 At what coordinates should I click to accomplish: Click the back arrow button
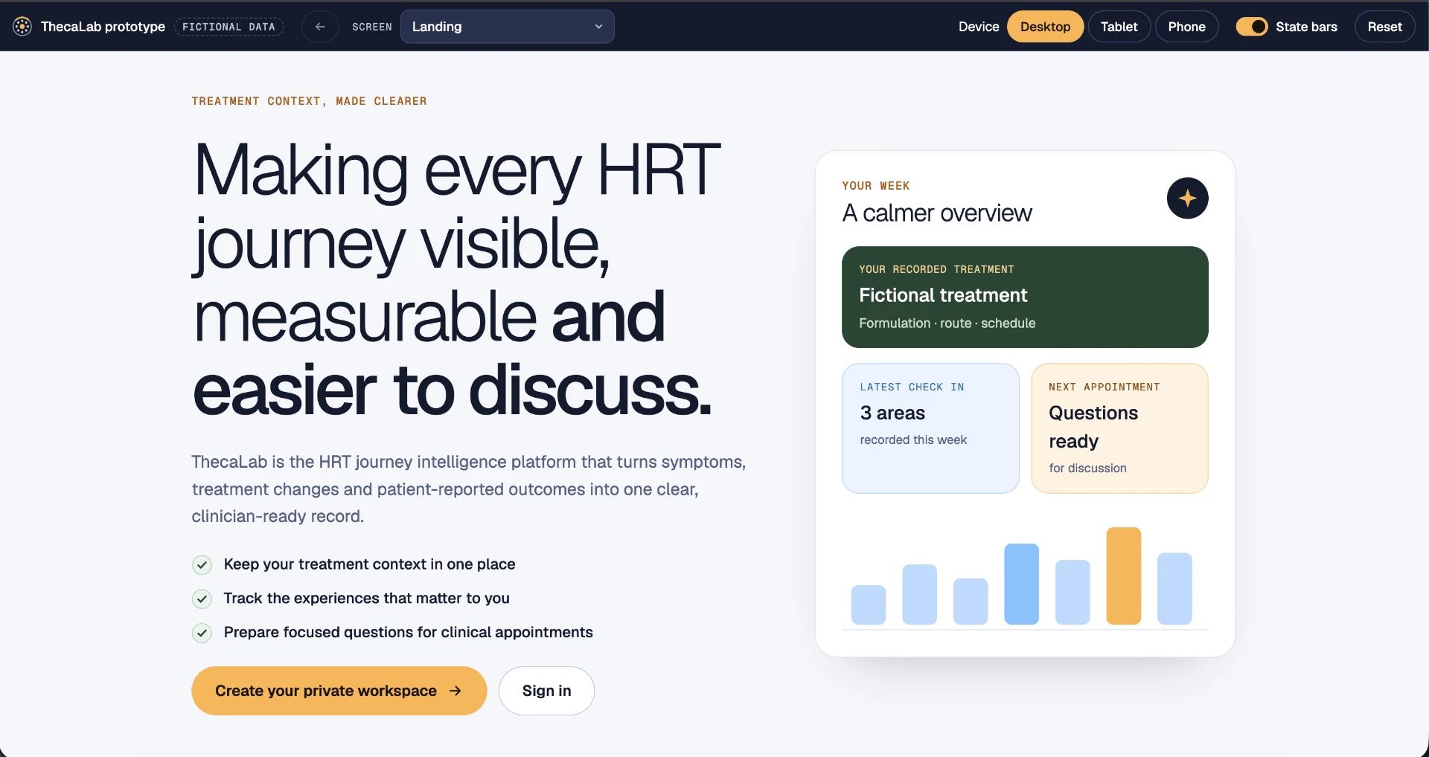(x=320, y=27)
